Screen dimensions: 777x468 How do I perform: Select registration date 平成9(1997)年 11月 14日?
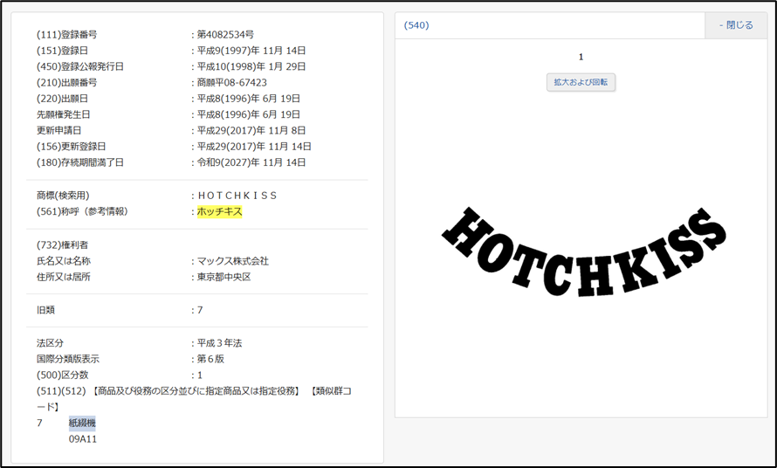[x=251, y=51]
